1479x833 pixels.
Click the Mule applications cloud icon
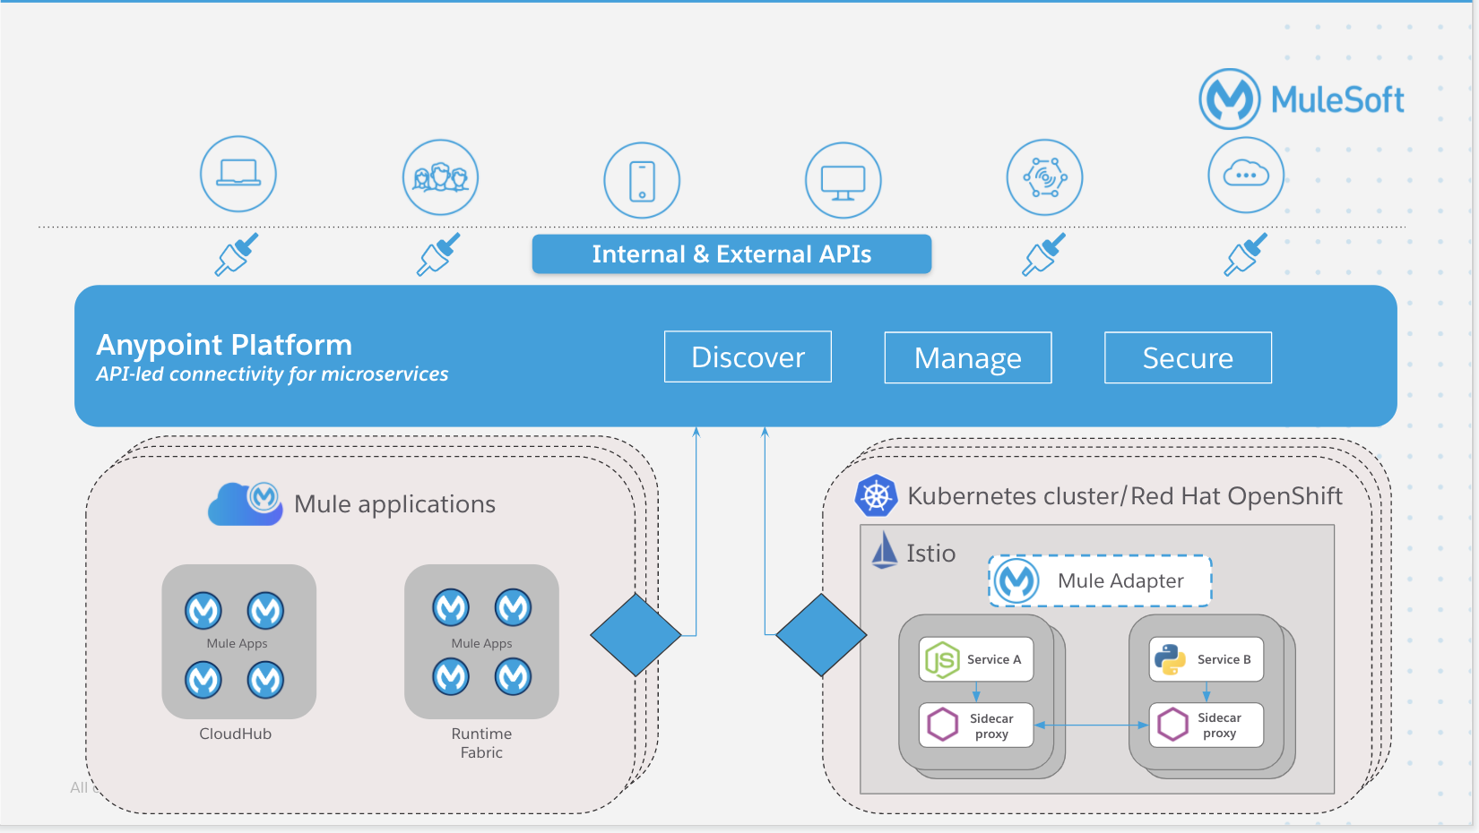(245, 503)
